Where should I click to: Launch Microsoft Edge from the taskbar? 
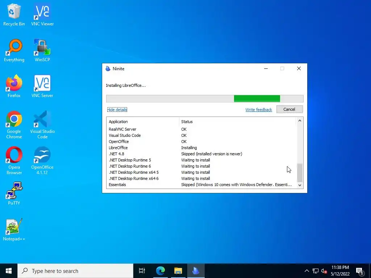(x=161, y=271)
